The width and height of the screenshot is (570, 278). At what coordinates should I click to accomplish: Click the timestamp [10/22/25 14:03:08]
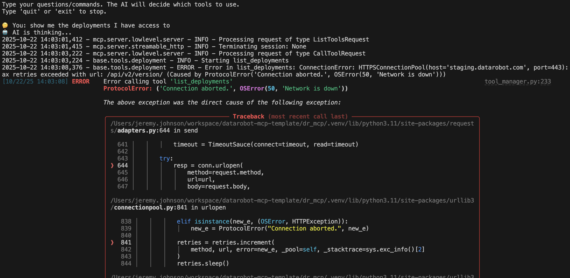(35, 81)
